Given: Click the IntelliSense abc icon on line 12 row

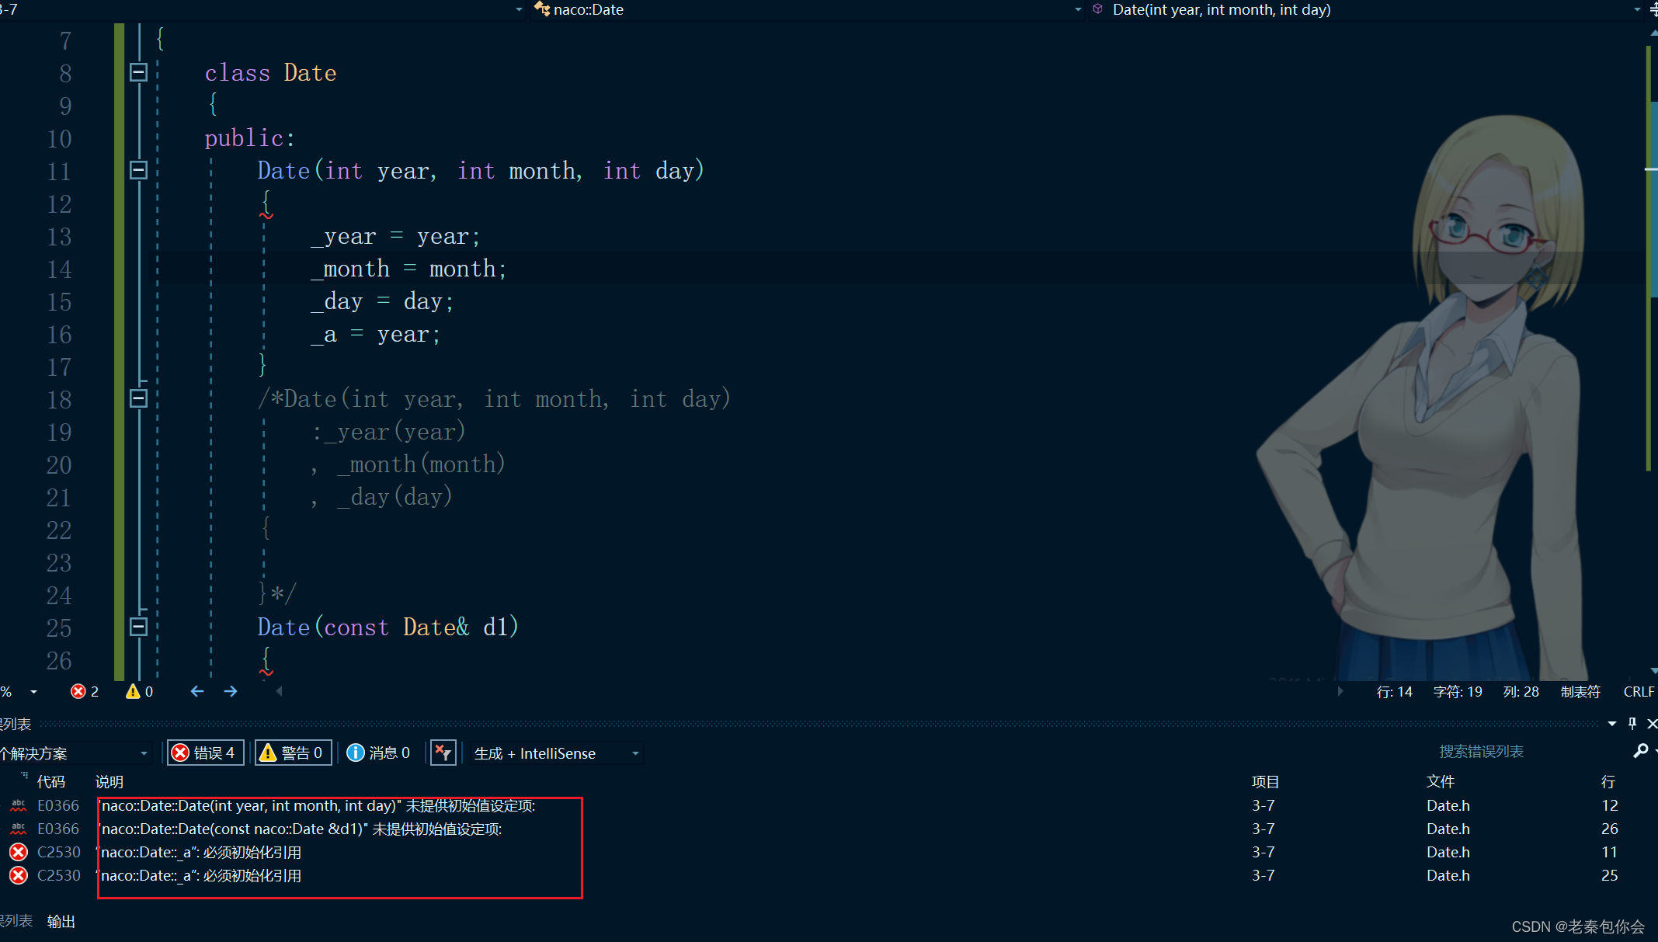Looking at the screenshot, I should point(18,805).
